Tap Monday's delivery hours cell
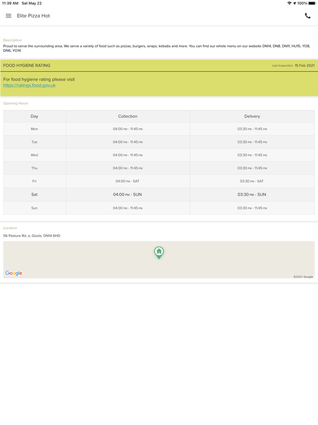Screen dimensions: 318x425 252,129
